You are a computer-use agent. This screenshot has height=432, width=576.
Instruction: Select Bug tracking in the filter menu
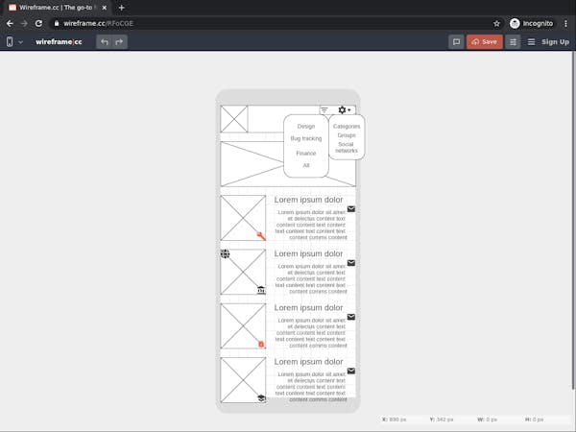click(x=306, y=138)
